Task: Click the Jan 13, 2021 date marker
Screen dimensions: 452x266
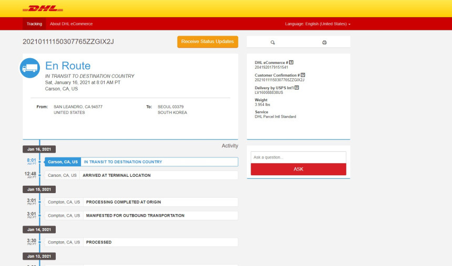Action: point(39,256)
